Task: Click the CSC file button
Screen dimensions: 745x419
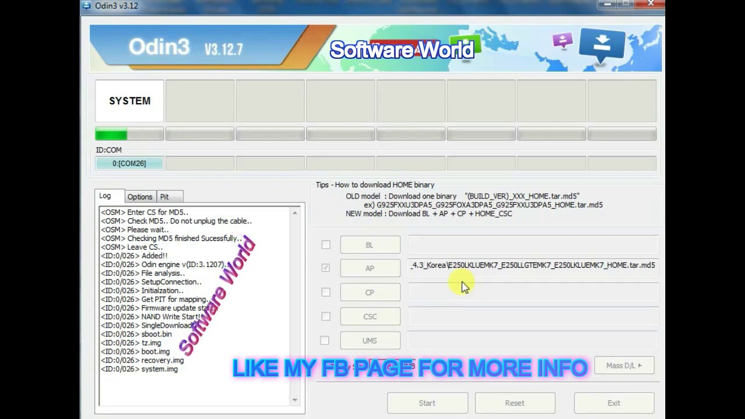Action: [x=370, y=317]
